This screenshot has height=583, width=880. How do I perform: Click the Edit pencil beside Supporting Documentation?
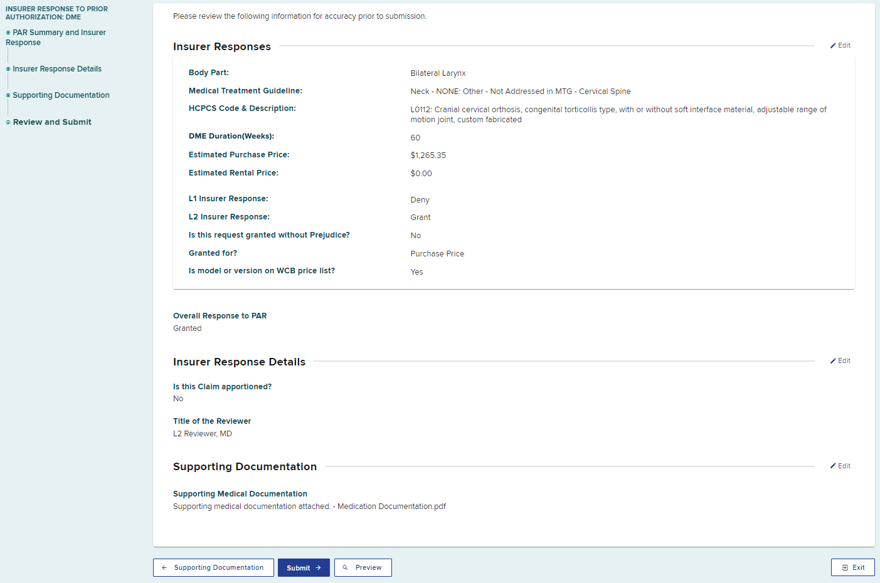coord(834,466)
